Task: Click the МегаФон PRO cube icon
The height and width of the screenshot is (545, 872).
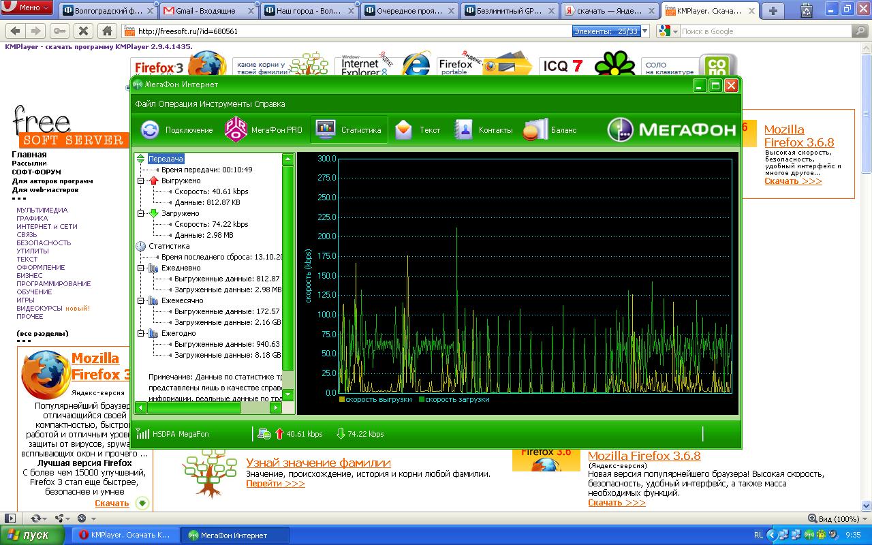Action: (236, 130)
